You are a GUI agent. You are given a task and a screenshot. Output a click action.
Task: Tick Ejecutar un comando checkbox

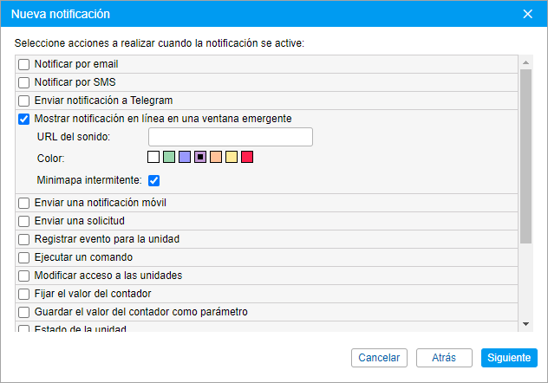[x=23, y=257]
